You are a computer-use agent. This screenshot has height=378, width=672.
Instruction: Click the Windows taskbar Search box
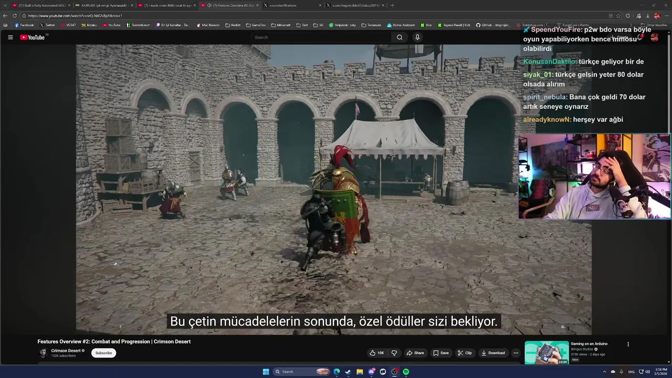[x=302, y=372]
